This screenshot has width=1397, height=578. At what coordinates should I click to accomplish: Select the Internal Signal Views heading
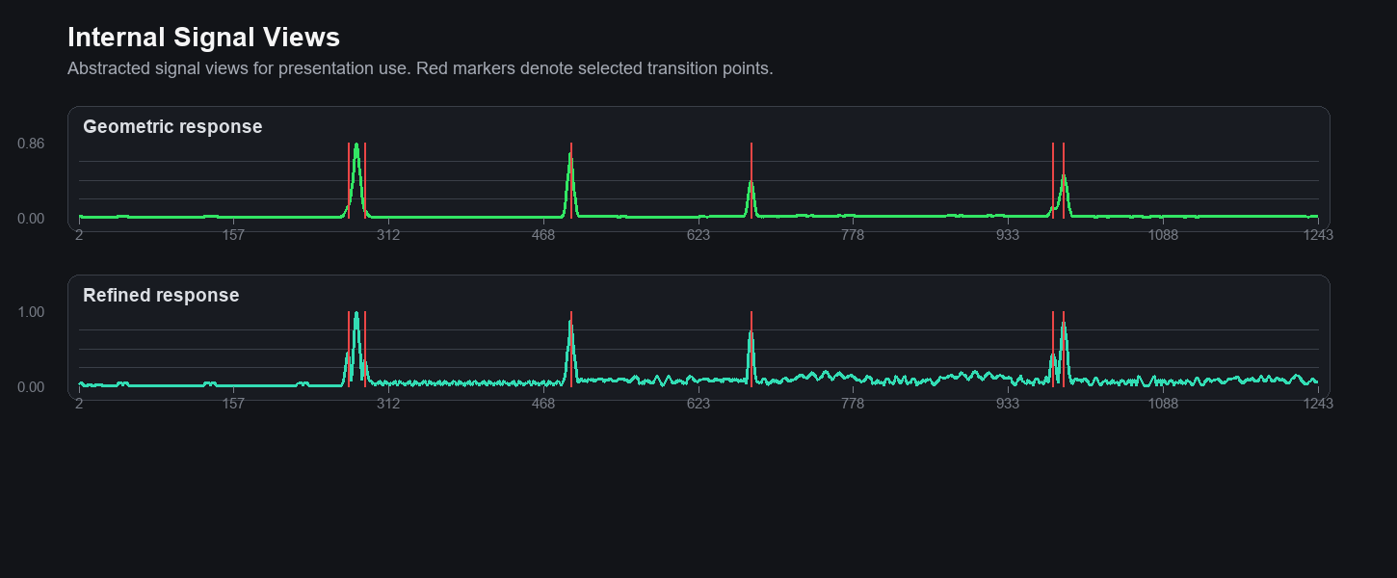pyautogui.click(x=203, y=37)
